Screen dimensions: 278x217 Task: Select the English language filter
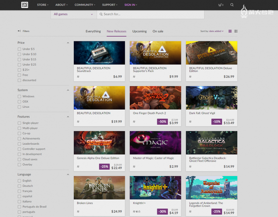(x=19, y=181)
